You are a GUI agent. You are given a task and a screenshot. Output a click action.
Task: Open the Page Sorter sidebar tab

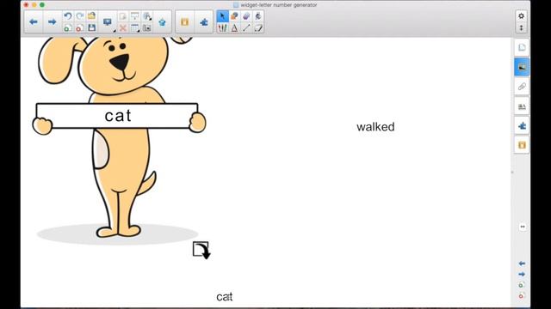(522, 48)
